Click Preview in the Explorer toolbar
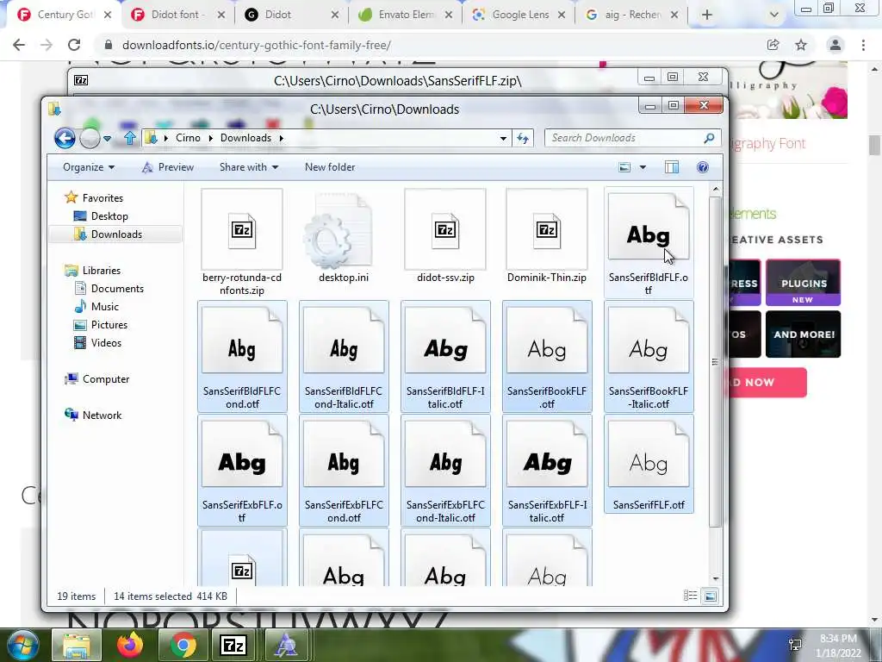 click(168, 167)
